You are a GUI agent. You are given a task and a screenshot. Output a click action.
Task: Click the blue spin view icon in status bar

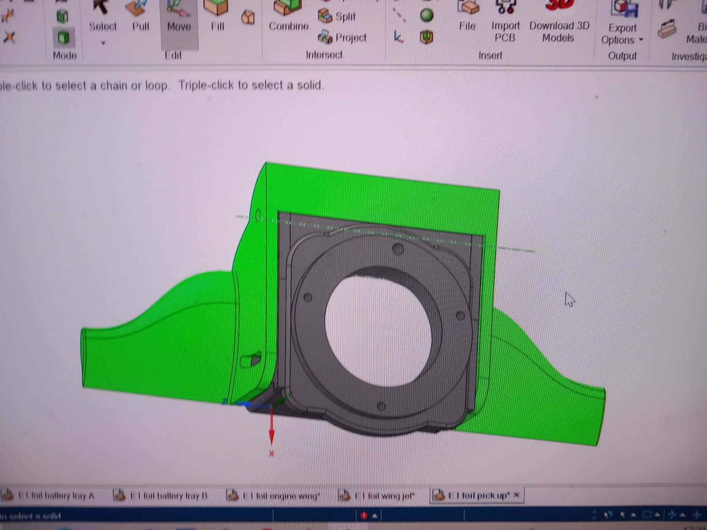(672, 515)
